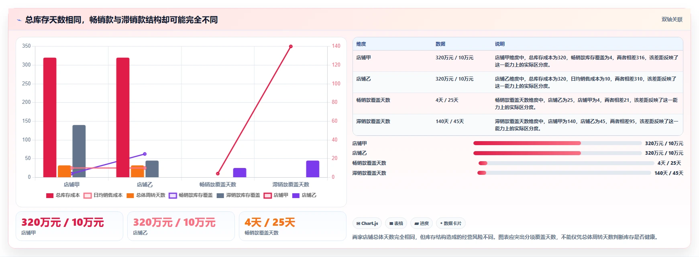The image size is (699, 257).
Task: Click the 双轴关联 tag in the header
Action: [x=672, y=19]
